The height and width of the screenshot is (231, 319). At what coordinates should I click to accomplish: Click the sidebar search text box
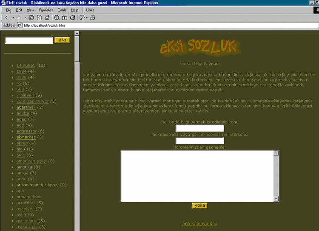(x=28, y=40)
